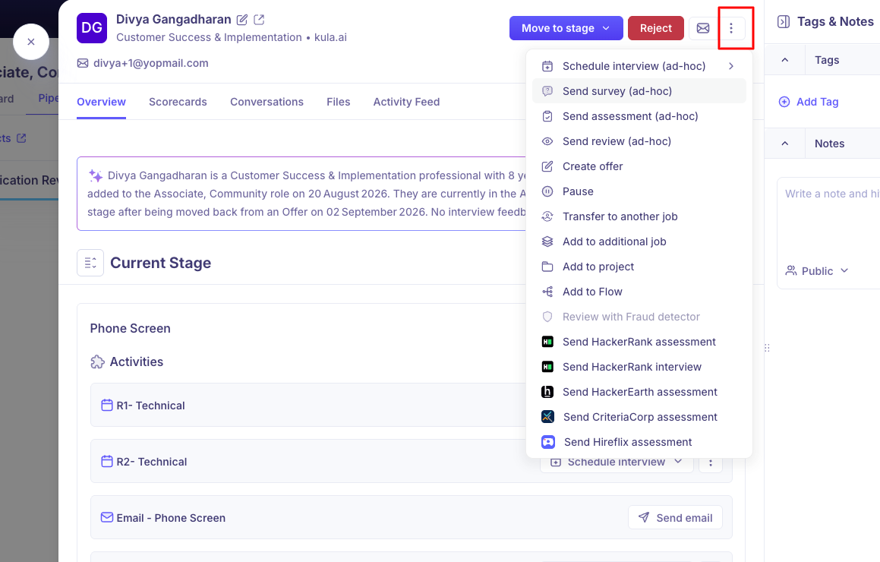Open the Move to stage dropdown

pos(566,28)
